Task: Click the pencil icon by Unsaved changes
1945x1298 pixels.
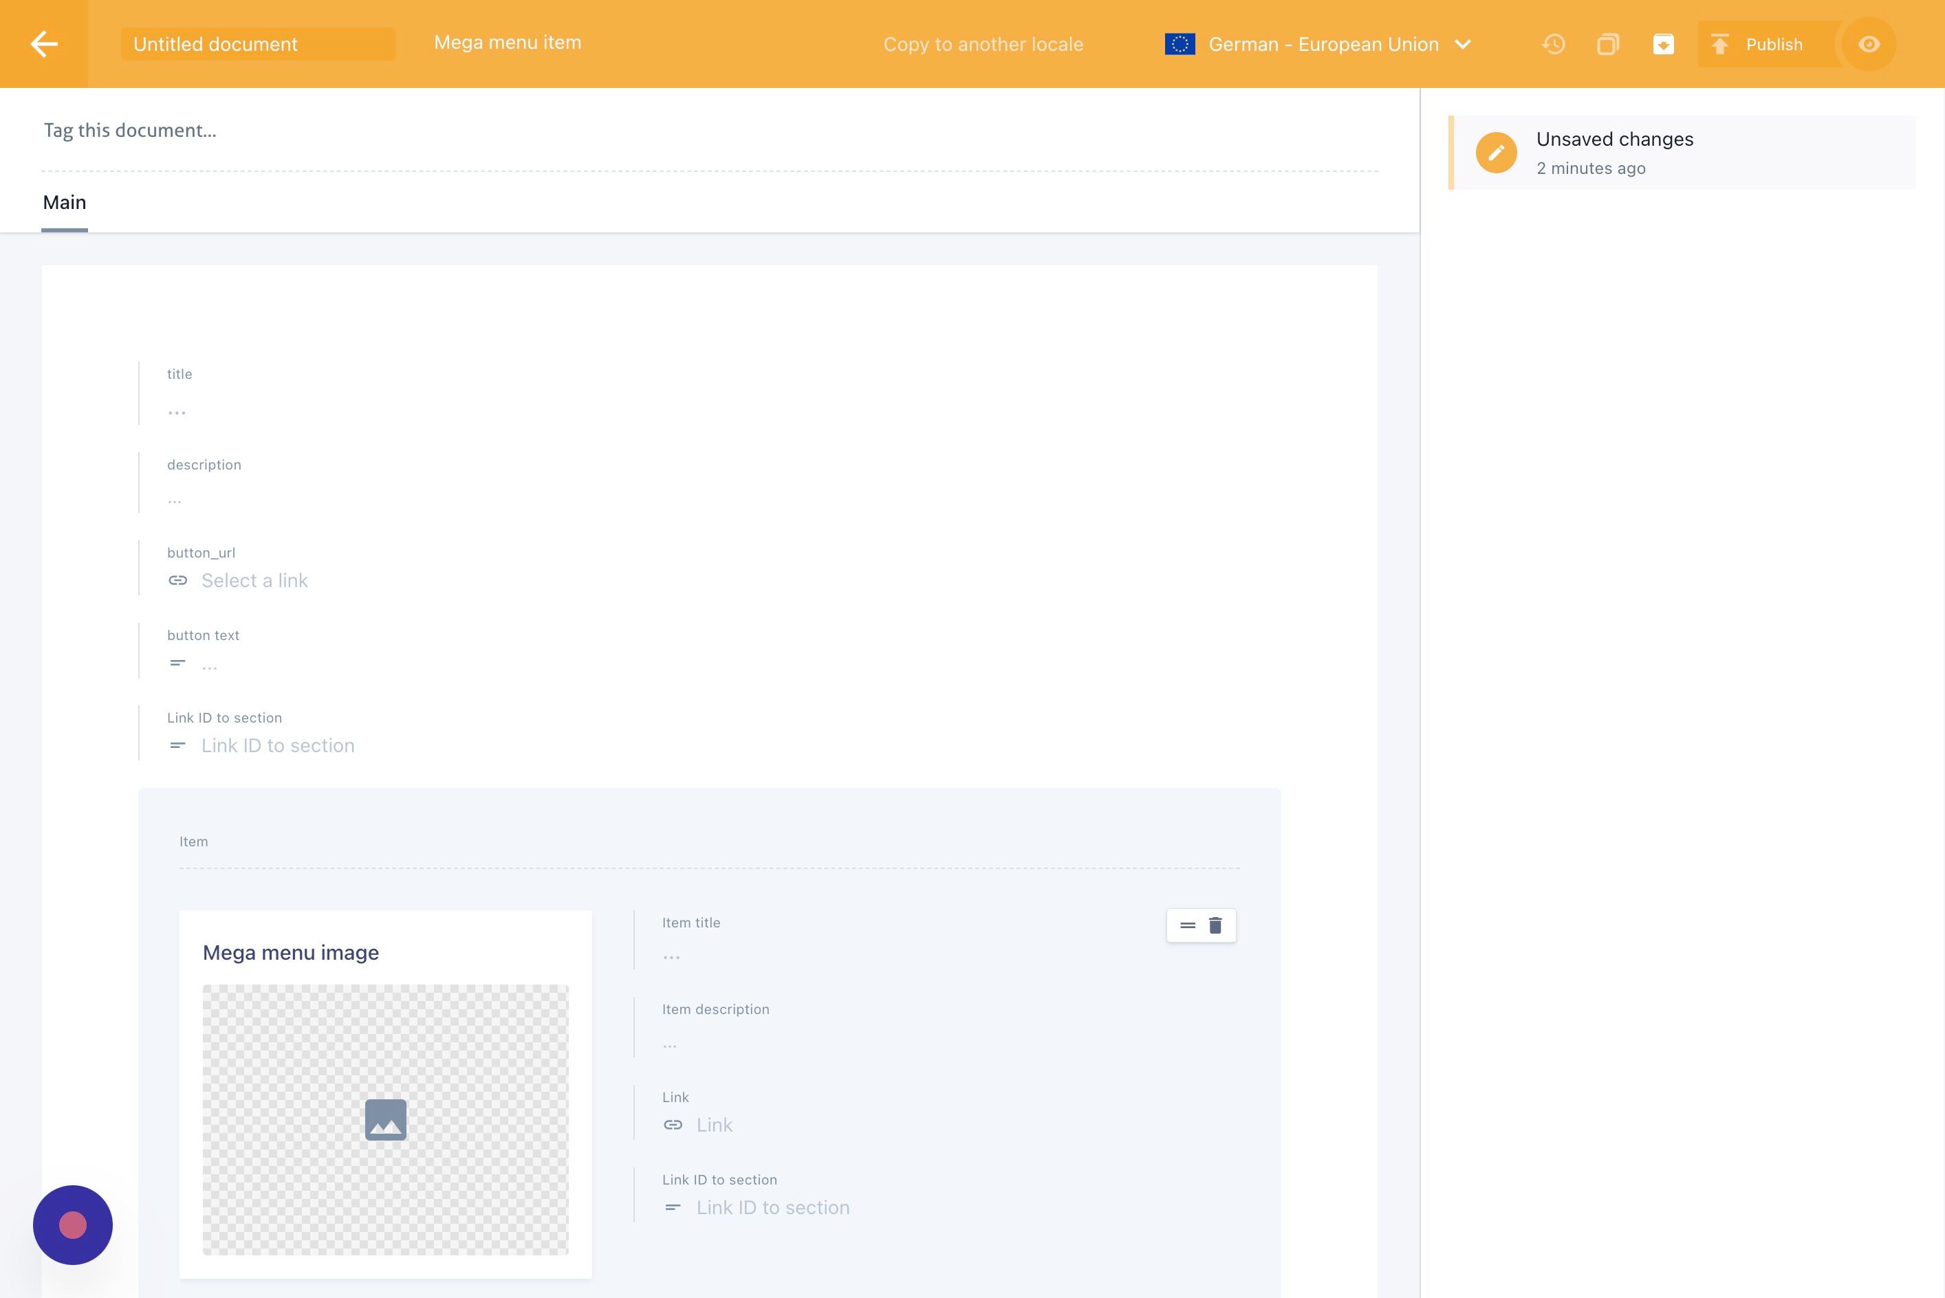Action: pos(1496,153)
